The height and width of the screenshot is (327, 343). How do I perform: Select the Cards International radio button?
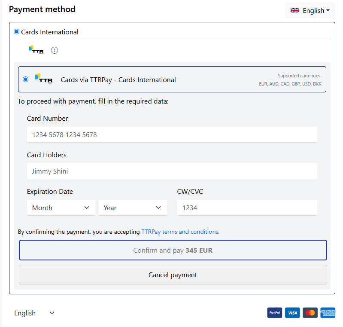pyautogui.click(x=16, y=32)
